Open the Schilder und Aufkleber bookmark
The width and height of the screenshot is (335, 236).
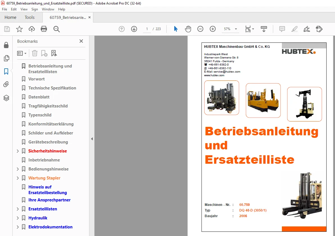point(51,133)
